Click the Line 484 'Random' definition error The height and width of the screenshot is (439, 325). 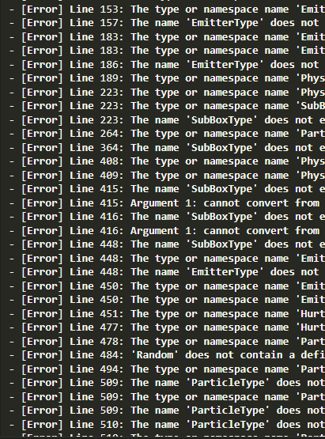point(167,355)
